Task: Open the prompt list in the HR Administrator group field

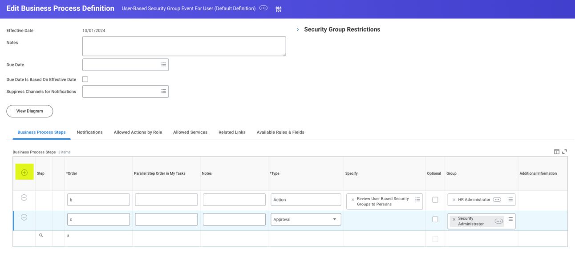Action: (510, 199)
